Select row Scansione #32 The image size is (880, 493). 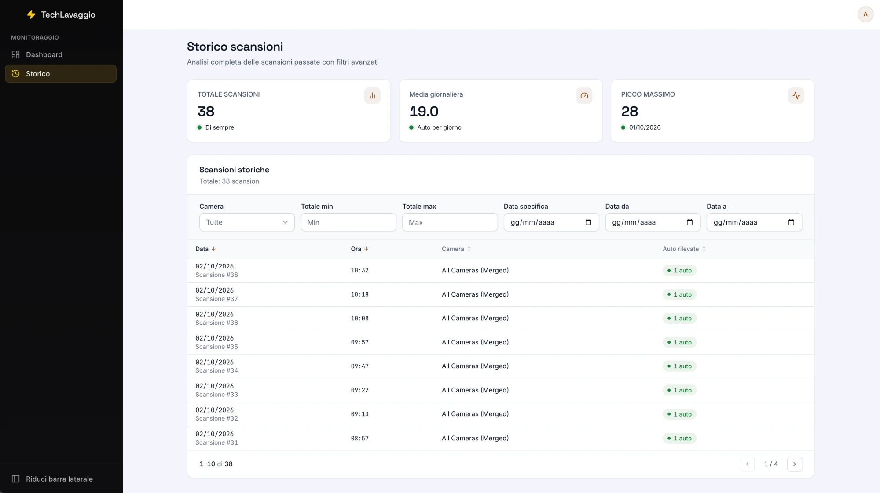[500, 414]
